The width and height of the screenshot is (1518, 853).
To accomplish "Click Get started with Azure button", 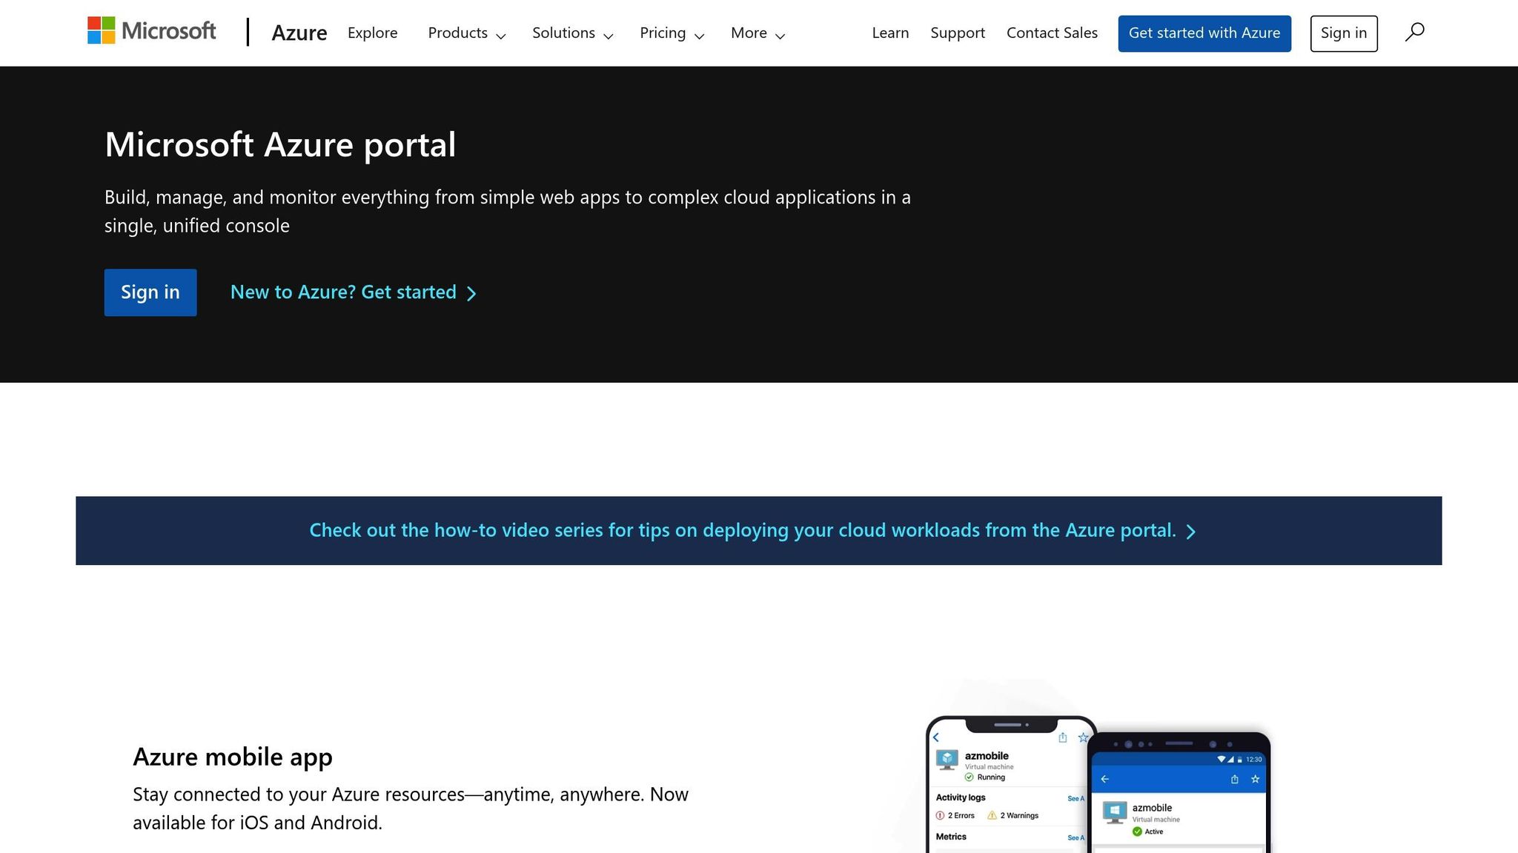I will pyautogui.click(x=1204, y=33).
